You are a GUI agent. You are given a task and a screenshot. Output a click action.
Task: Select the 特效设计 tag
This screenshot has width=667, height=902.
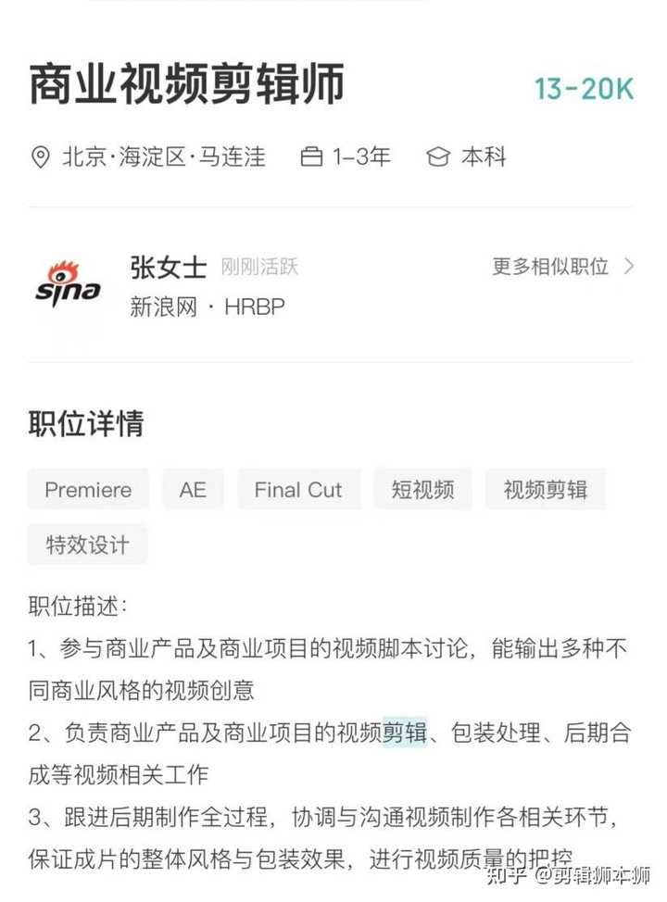pos(87,545)
